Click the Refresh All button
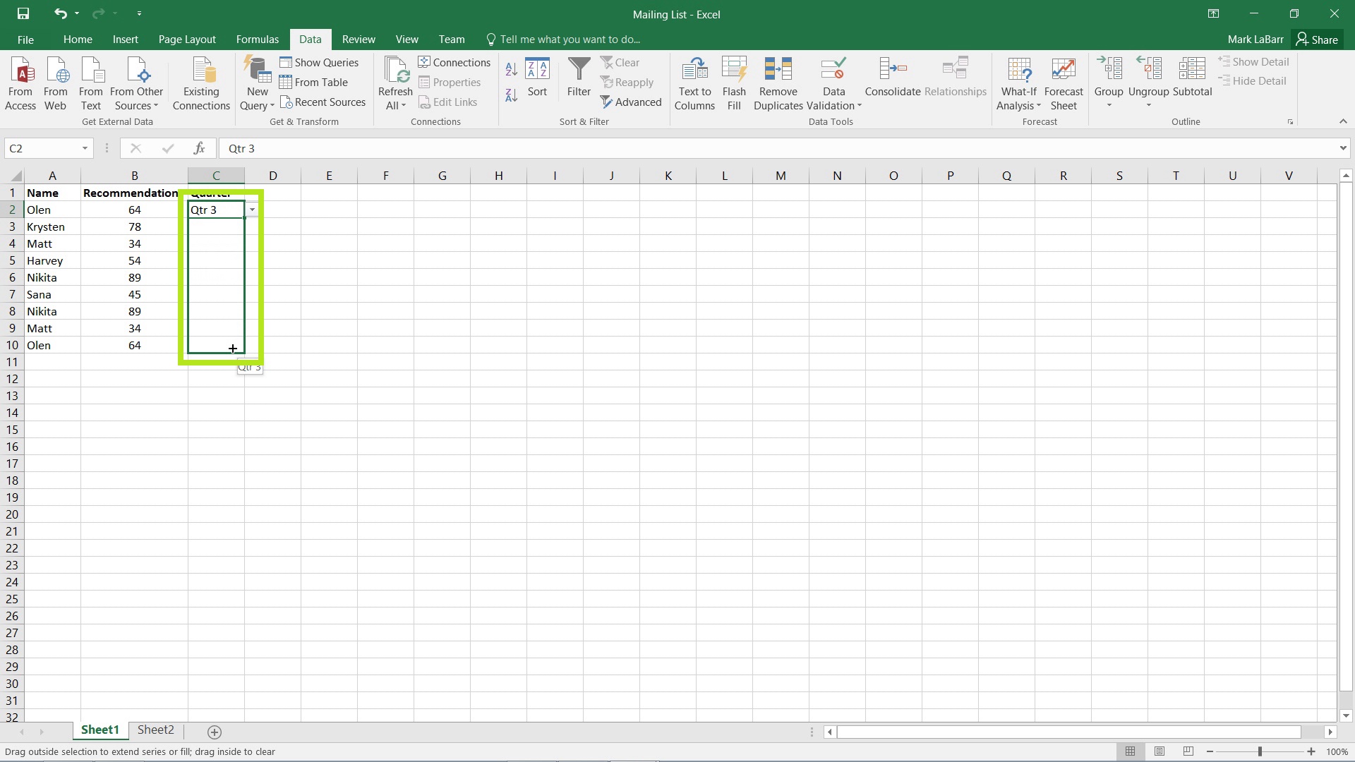The height and width of the screenshot is (762, 1355). (395, 83)
